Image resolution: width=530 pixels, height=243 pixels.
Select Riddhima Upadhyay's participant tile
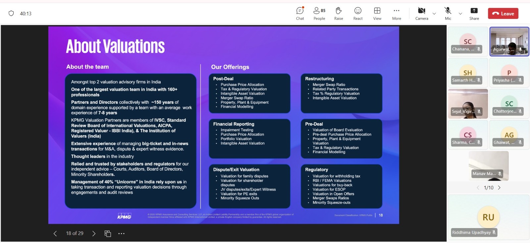[489, 217]
